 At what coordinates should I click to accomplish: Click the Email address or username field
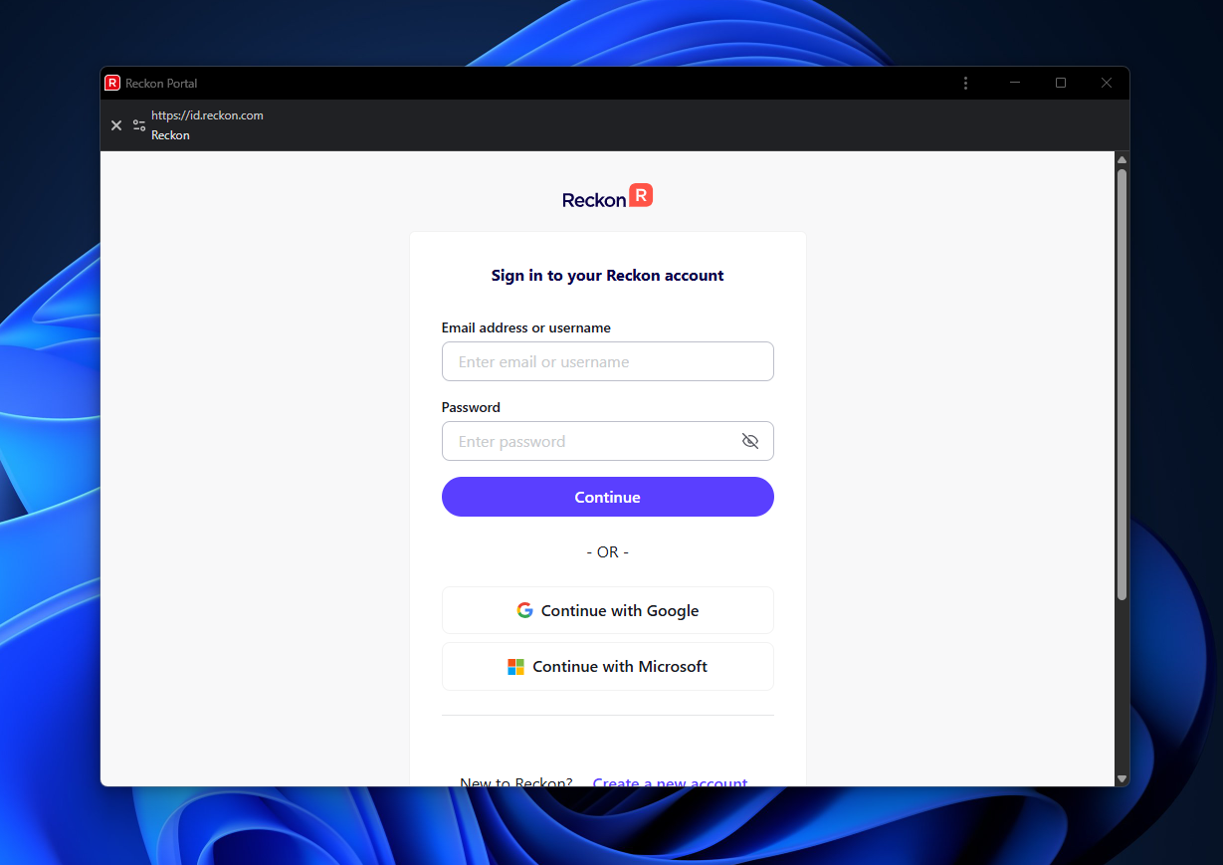coord(608,361)
